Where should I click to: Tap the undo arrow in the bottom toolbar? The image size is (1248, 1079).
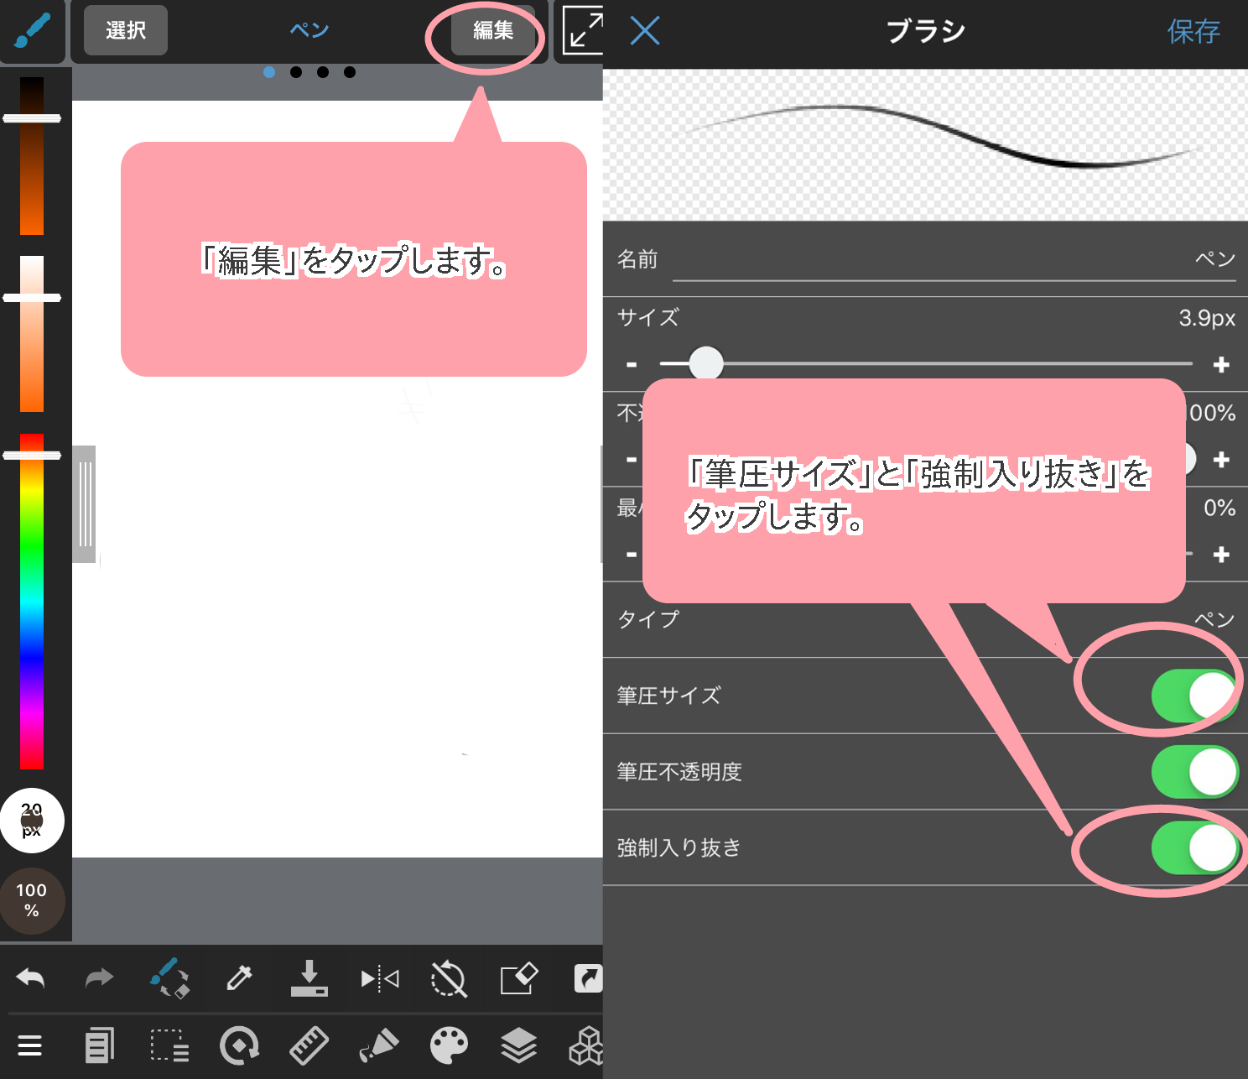coord(31,978)
